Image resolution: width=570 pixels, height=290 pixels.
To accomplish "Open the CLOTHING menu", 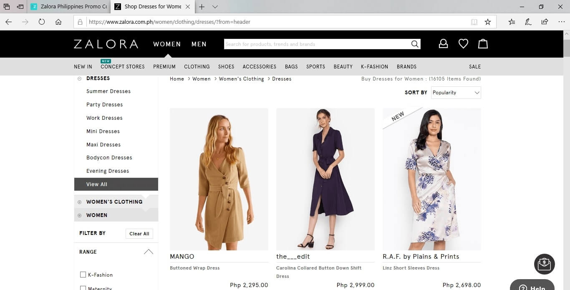I will pos(197,66).
